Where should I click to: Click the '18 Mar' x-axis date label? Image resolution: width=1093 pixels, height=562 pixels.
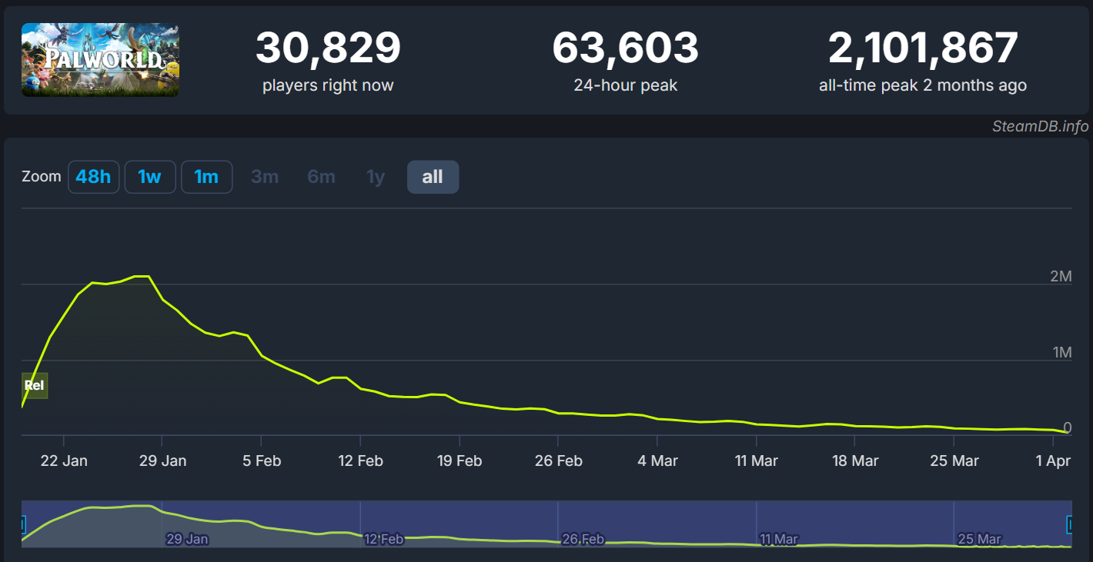(x=855, y=461)
